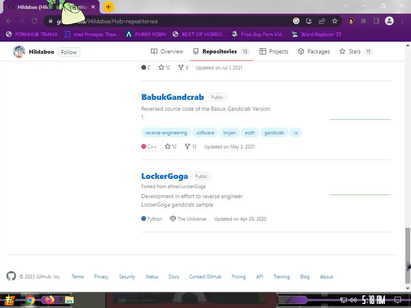This screenshot has height=308, width=411.
Task: Click the Windows Start button
Action: pos(10,300)
